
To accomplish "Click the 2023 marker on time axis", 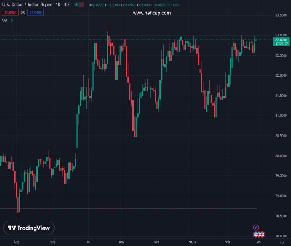I will point(193,242).
